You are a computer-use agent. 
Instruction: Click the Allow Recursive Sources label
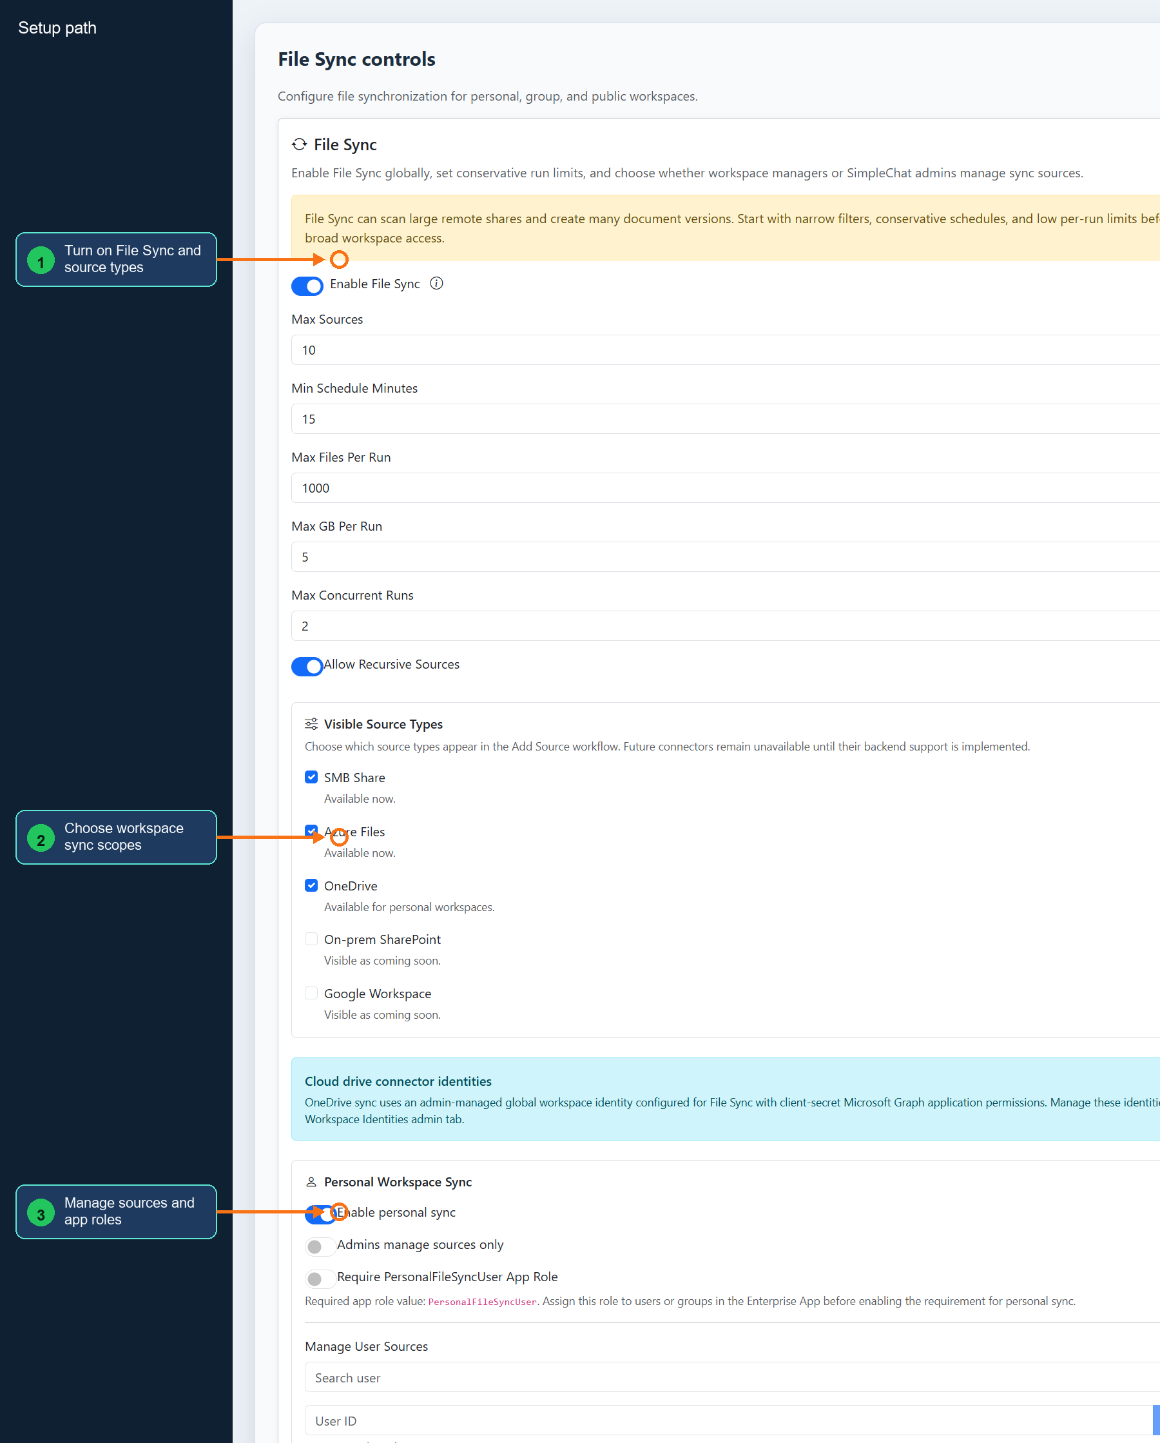(392, 665)
